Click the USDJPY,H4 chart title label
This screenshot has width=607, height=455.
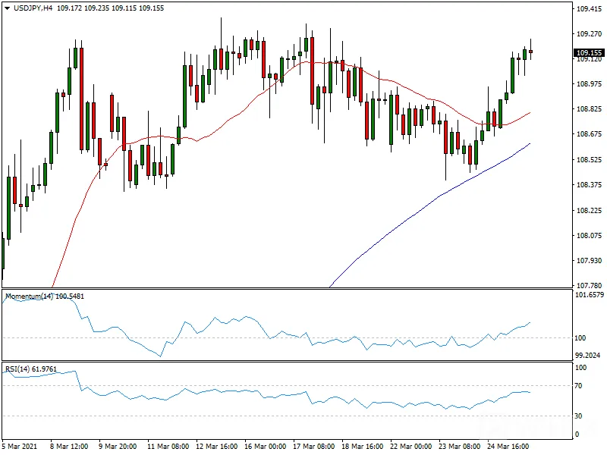(x=33, y=8)
